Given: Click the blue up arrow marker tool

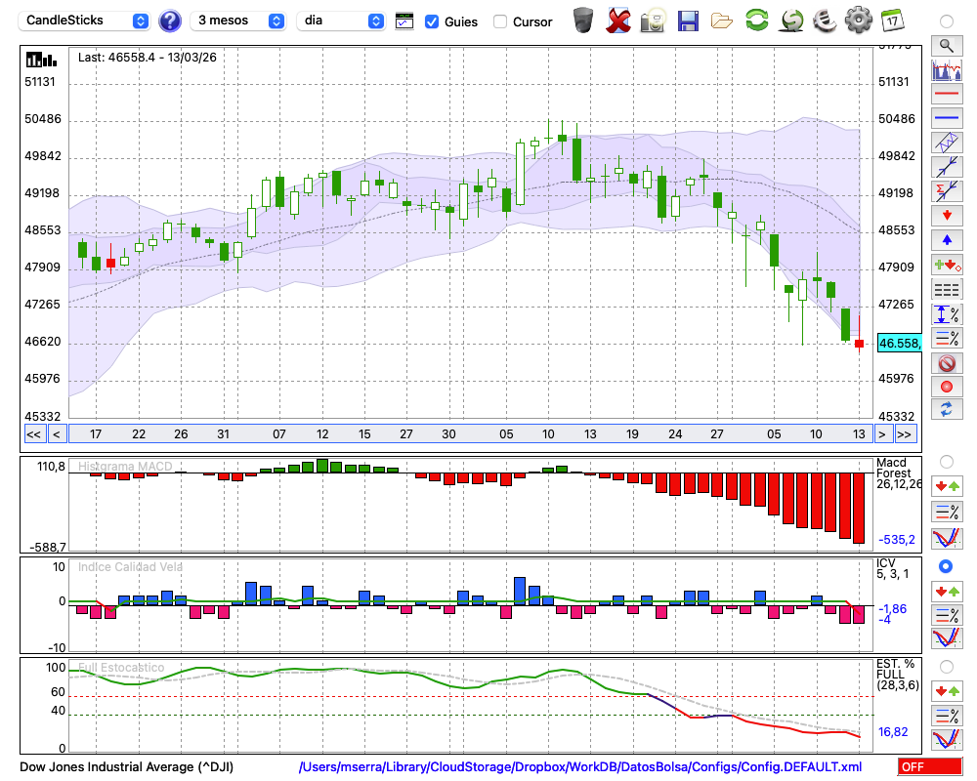Looking at the screenshot, I should click(947, 240).
